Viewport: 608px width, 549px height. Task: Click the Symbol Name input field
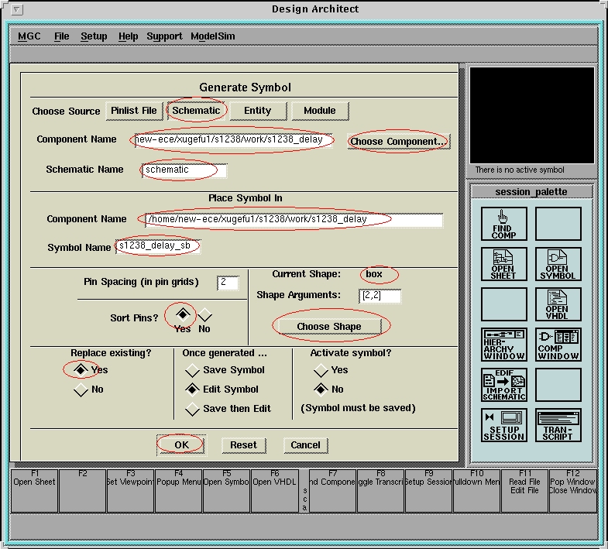point(158,247)
